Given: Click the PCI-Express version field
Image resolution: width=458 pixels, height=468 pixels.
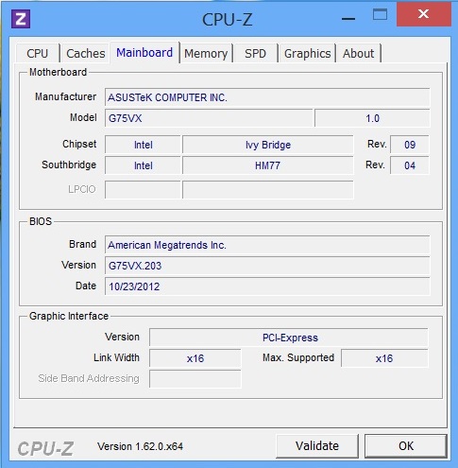Looking at the screenshot, I should 289,338.
